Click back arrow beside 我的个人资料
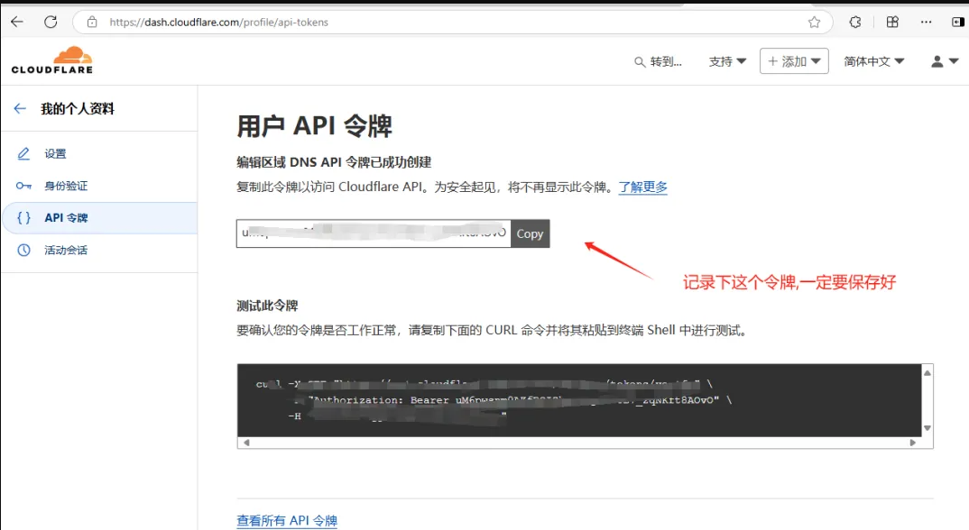 (x=20, y=109)
